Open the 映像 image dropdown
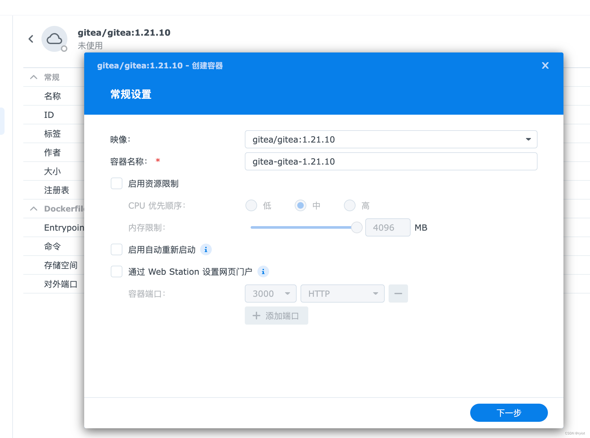 (x=391, y=139)
